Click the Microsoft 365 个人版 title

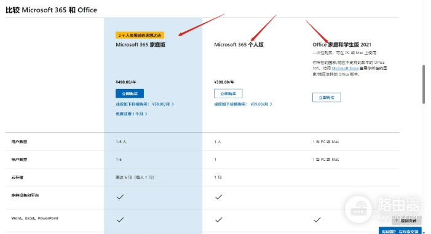(x=239, y=45)
